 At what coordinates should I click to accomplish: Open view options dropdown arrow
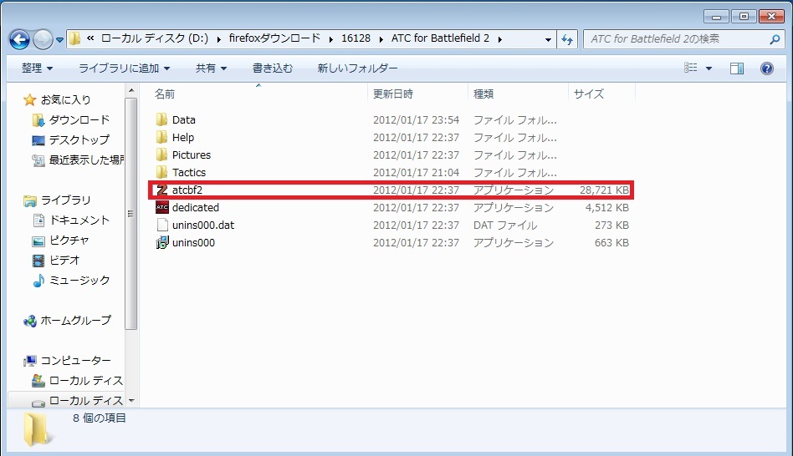click(x=709, y=68)
